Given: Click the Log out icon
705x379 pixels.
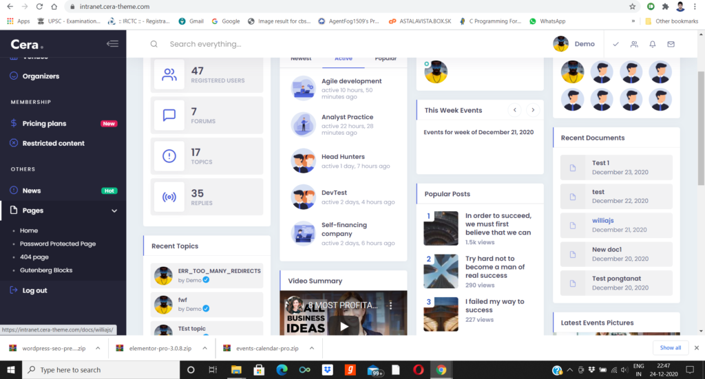Looking at the screenshot, I should point(14,290).
